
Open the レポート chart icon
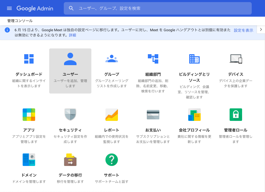tap(111, 115)
